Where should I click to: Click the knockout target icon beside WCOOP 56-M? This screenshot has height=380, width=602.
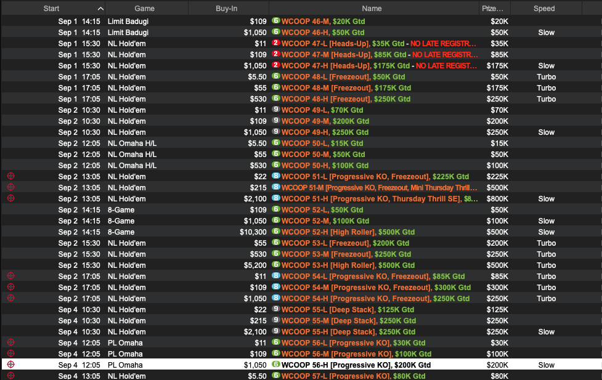click(x=10, y=354)
